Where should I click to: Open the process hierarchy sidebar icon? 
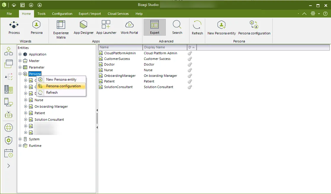[9, 51]
